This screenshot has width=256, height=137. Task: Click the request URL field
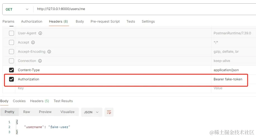pyautogui.click(x=145, y=9)
